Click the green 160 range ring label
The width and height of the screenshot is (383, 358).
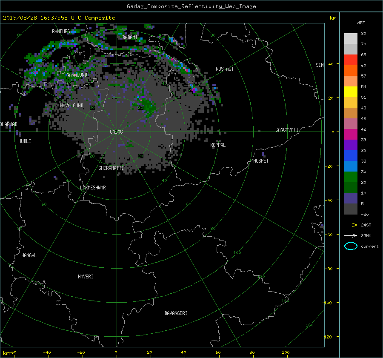pyautogui.click(x=309, y=325)
